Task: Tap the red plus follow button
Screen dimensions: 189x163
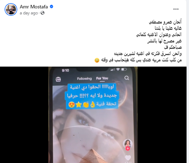Action: (x=128, y=149)
